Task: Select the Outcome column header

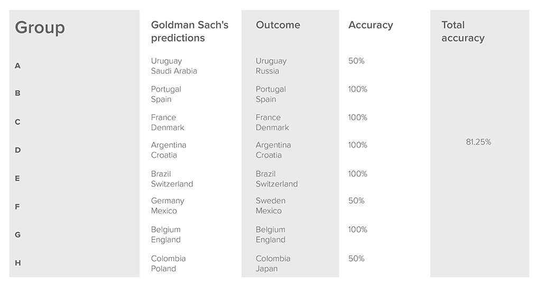Action: click(x=278, y=25)
